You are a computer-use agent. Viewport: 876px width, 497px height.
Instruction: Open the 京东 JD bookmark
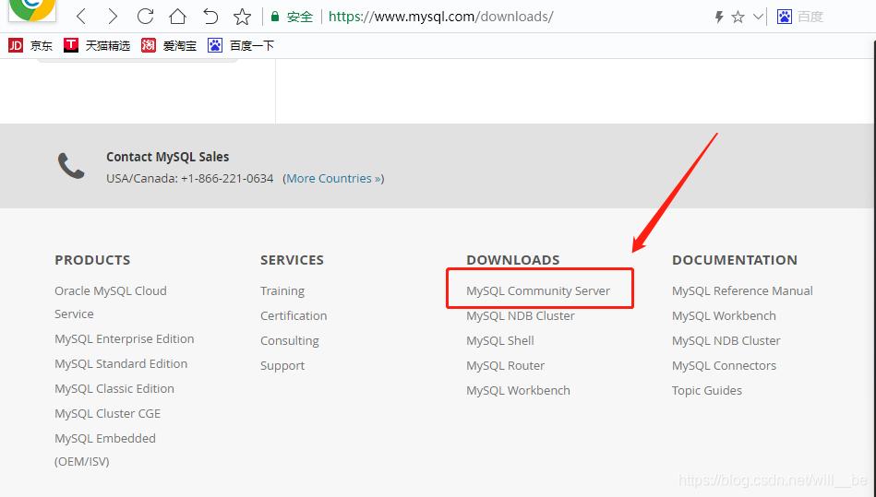(x=30, y=46)
